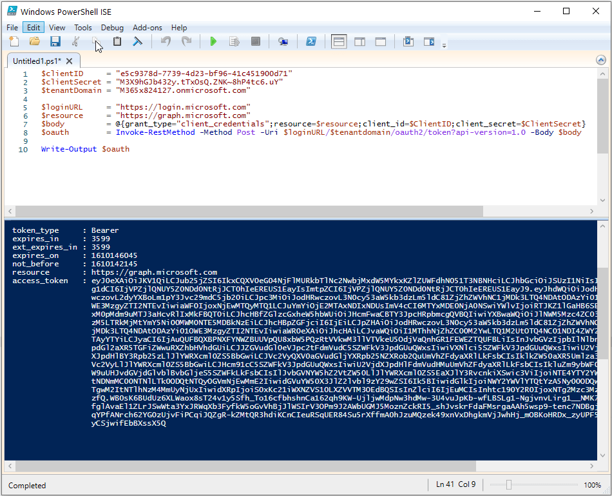Open an existing script
The height and width of the screenshot is (496, 612).
click(x=35, y=41)
